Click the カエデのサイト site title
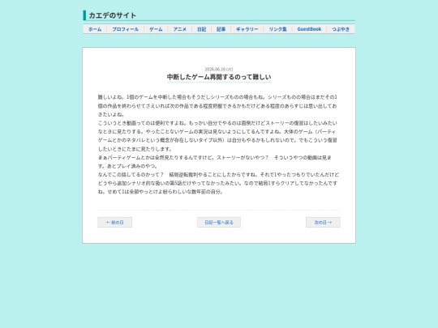 click(x=112, y=15)
